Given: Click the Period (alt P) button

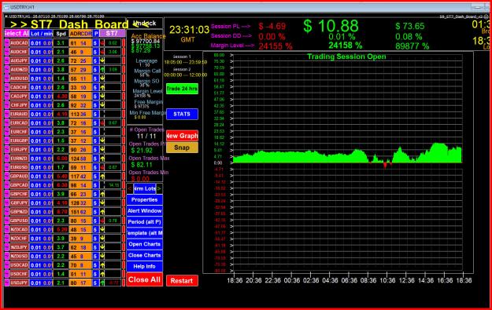Looking at the screenshot, I should coord(145,222).
